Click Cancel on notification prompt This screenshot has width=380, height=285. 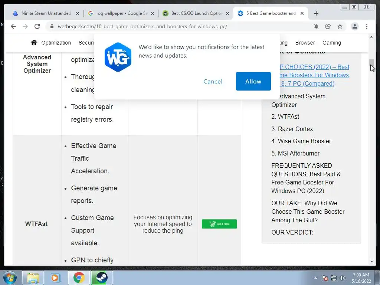click(213, 81)
